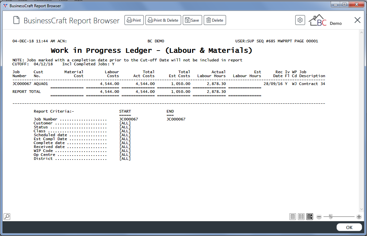The height and width of the screenshot is (236, 367).
Task: Open settings via the gear icon
Action: coord(300,20)
